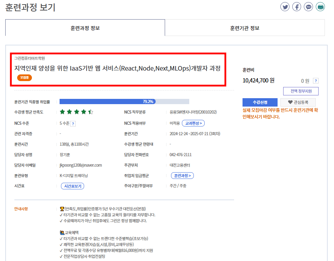Image resolution: width=334 pixels, height=261 pixels.
Task: Click the 모집중 recruitment badge
Action: tap(24, 78)
